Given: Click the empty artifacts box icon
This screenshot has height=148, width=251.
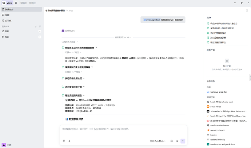Looking at the screenshot, I should click(227, 61).
